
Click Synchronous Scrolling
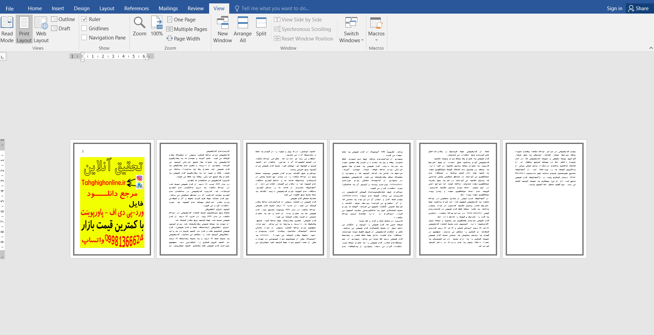coord(302,29)
